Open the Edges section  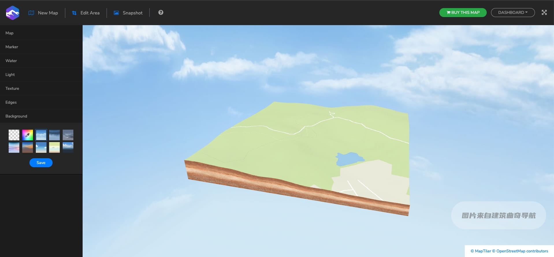(11, 102)
